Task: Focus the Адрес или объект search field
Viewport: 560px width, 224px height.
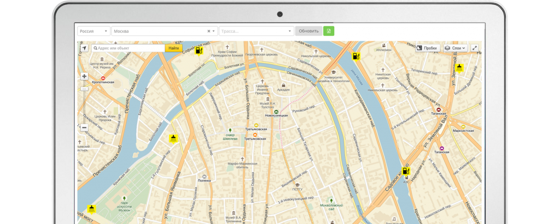Action: (130, 48)
